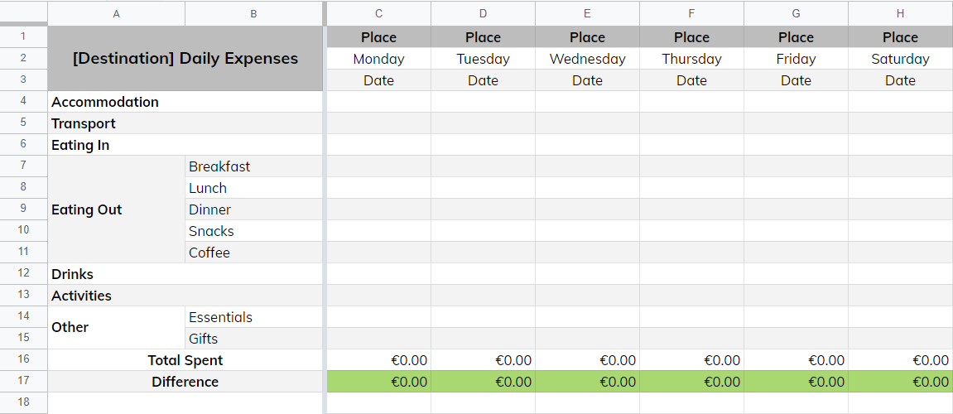Click the Date cell under Thursday
This screenshot has width=953, height=414.
click(691, 80)
